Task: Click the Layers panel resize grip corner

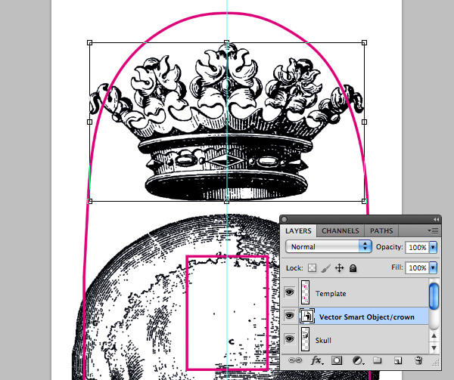Action: [436, 363]
